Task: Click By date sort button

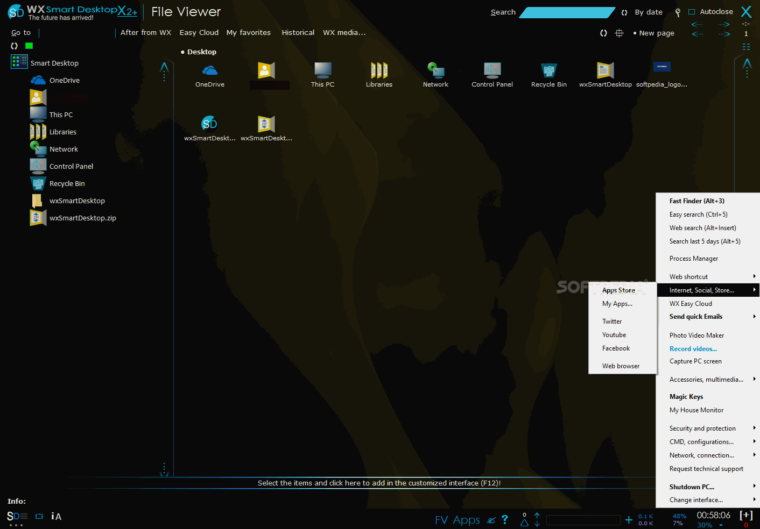Action: click(x=649, y=12)
